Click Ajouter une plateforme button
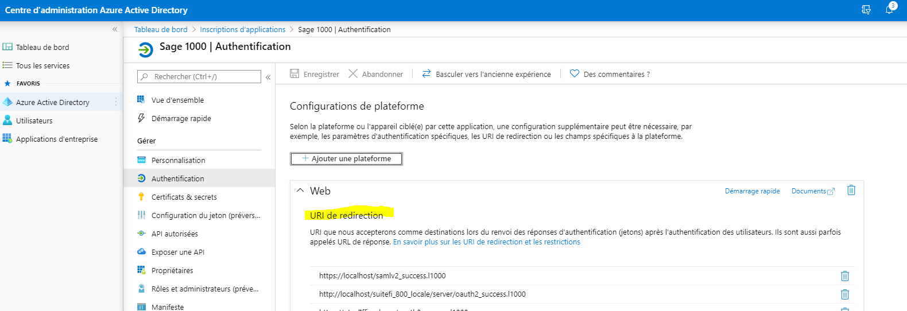This screenshot has height=311, width=907. pos(346,159)
